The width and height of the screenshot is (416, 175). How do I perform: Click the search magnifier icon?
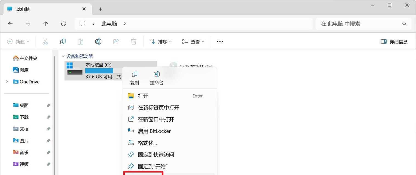pyautogui.click(x=404, y=24)
